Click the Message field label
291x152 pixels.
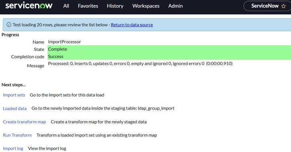pos(36,66)
